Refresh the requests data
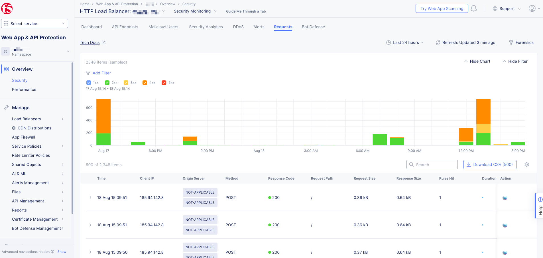Viewport: 543px width, 258px height. point(438,42)
